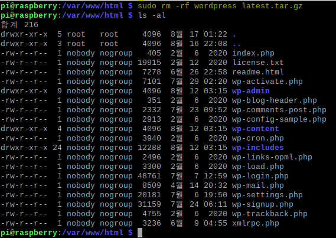Click file size 31159 of wp-signup.php
Screen dimensions: 336x238
point(149,204)
